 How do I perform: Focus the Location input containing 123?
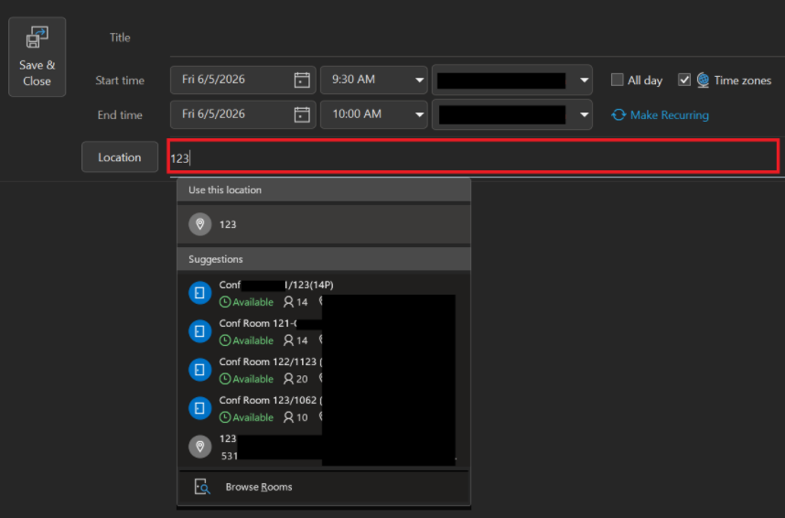coord(473,156)
